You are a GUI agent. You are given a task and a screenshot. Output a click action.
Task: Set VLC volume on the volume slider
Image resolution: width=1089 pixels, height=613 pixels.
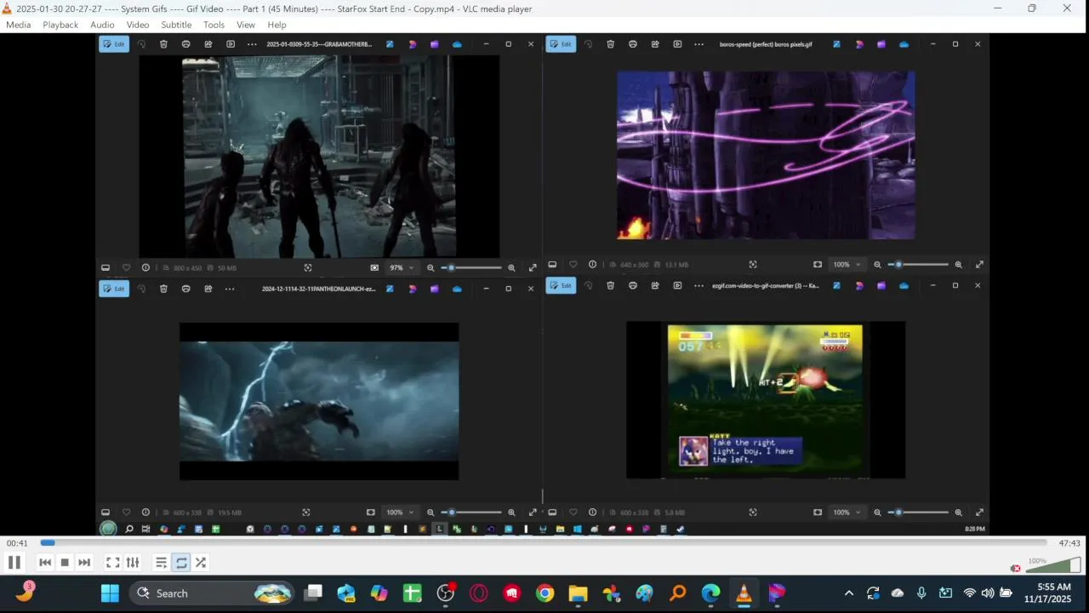click(1053, 564)
